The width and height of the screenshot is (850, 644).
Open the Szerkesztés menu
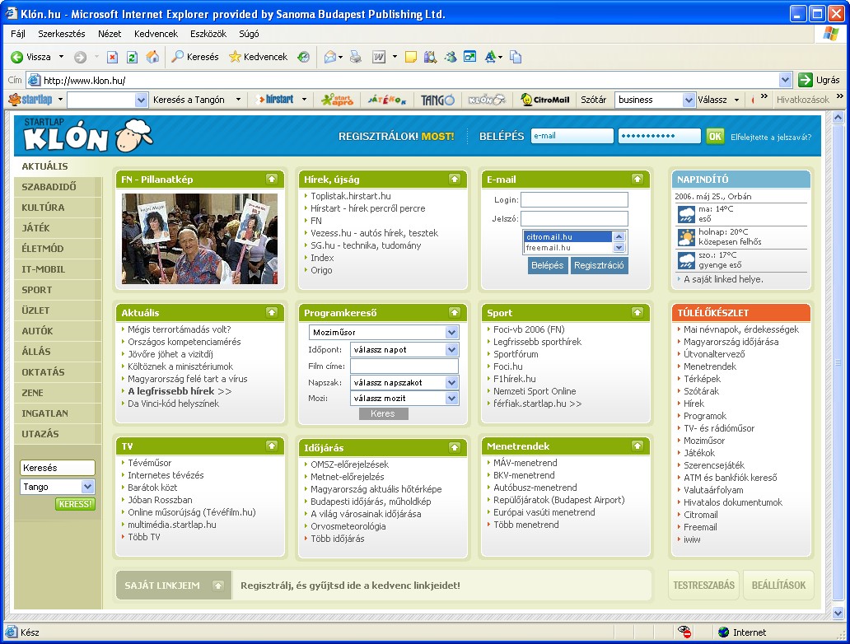pos(61,34)
